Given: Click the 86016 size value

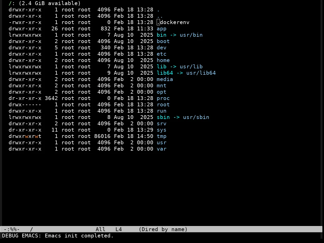Looking at the screenshot, I should [x=102, y=136].
